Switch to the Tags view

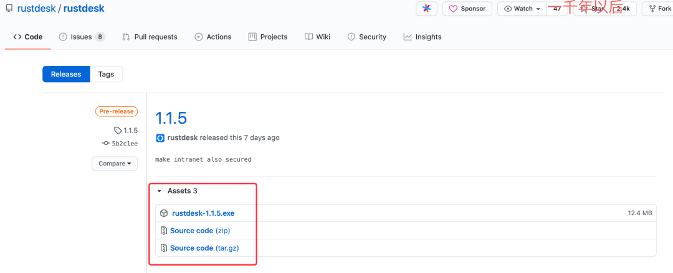pos(106,74)
